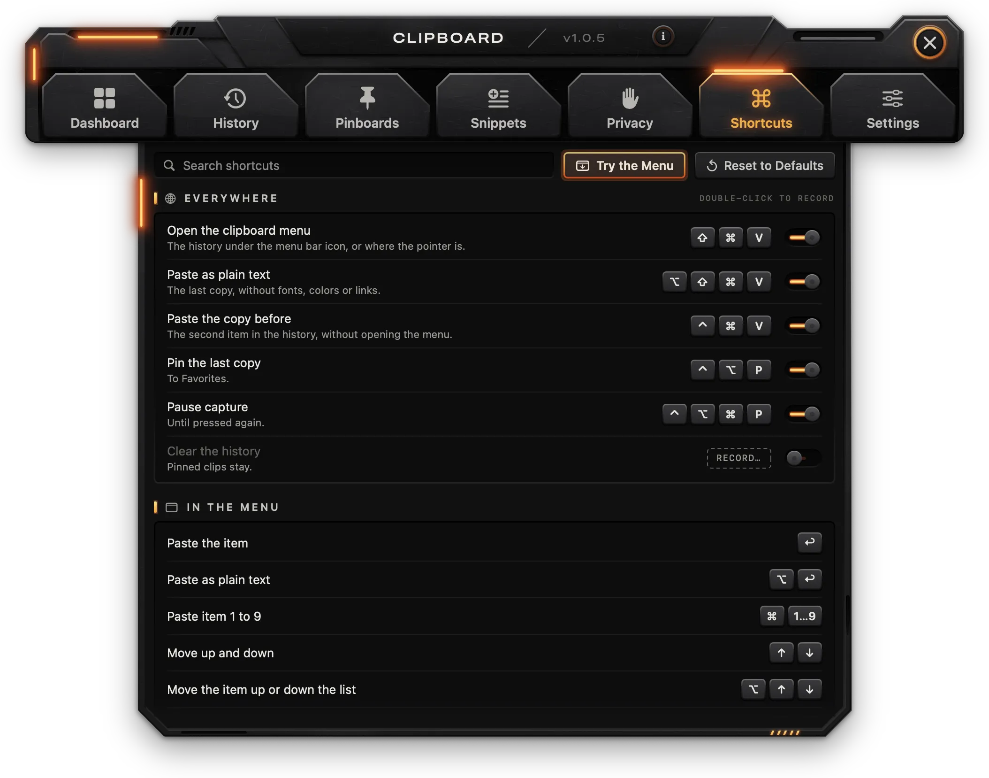Enable the Clear the history switch

coord(804,458)
